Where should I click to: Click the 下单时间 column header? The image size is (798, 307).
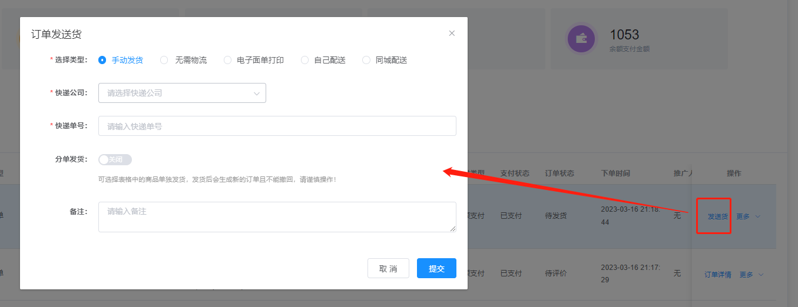615,173
